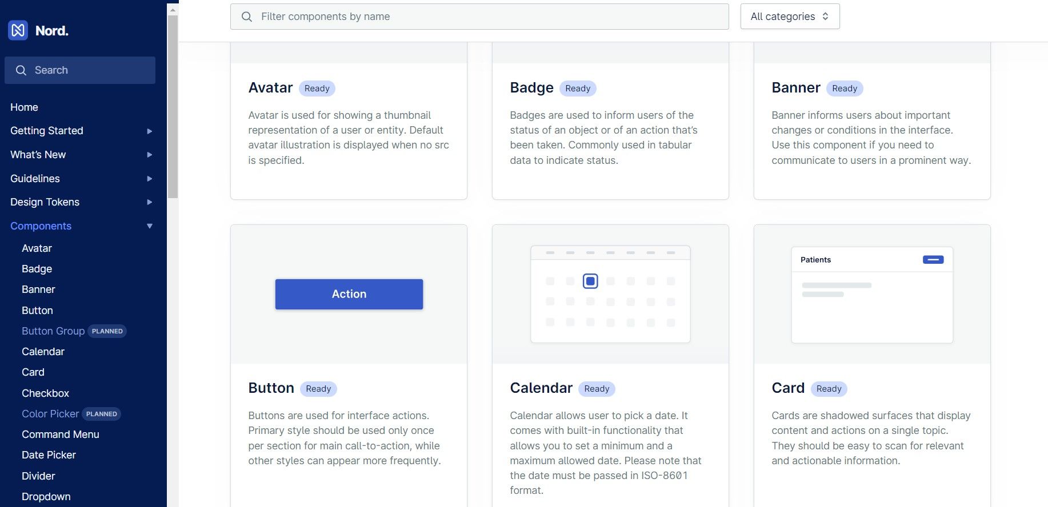This screenshot has height=507, width=1048.
Task: Collapse the Components section arrow
Action: [150, 226]
